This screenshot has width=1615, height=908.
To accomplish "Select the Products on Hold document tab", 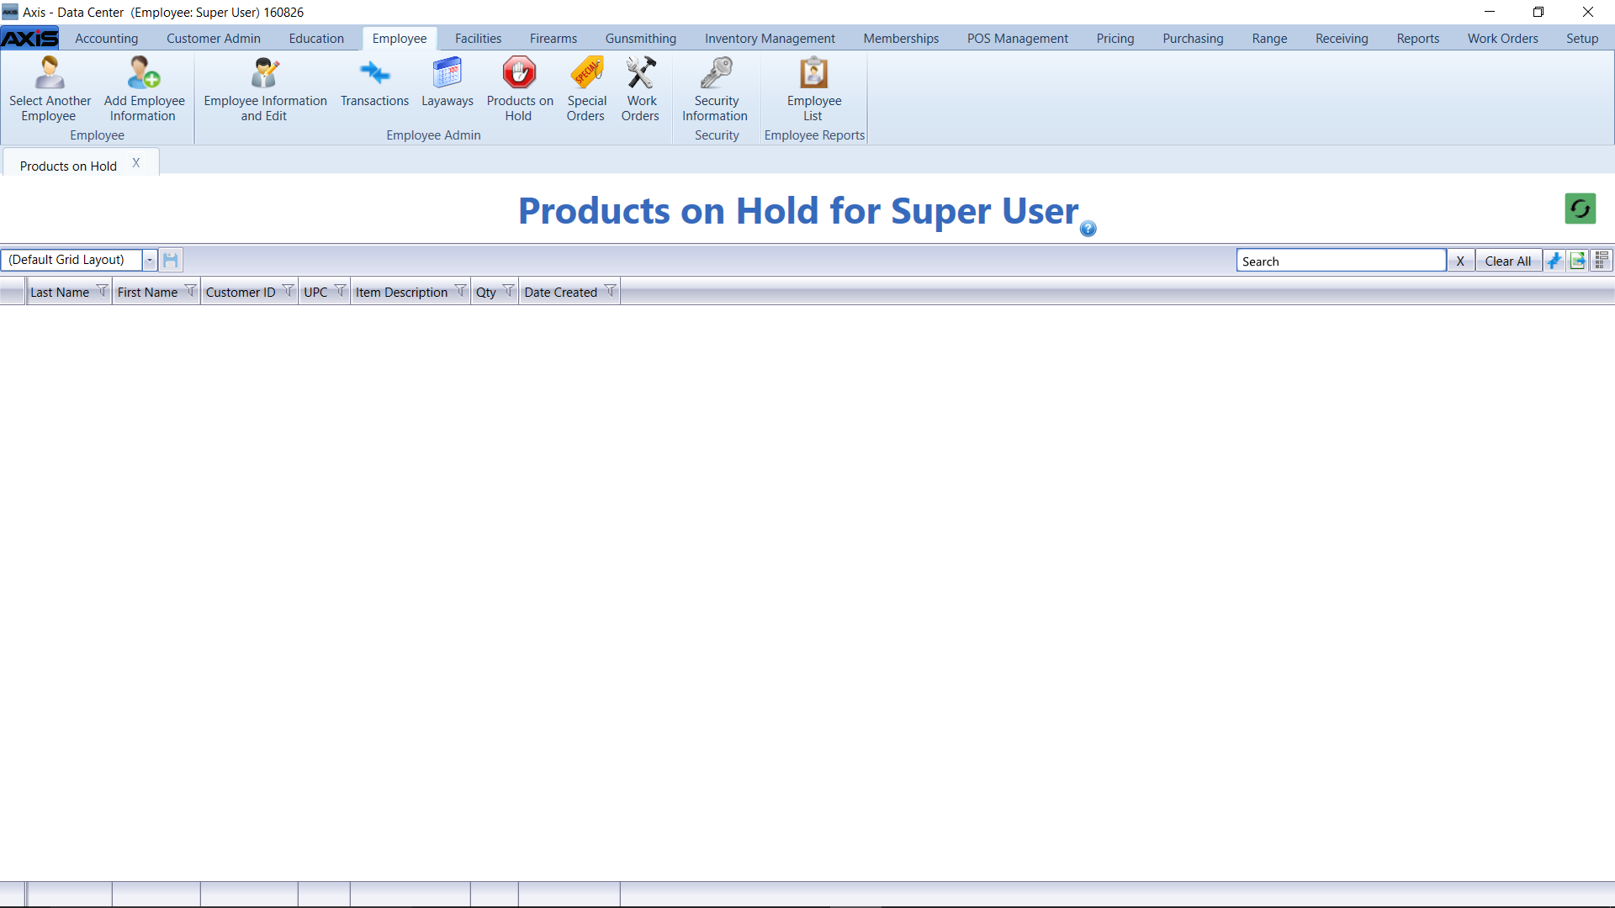I will [x=68, y=166].
